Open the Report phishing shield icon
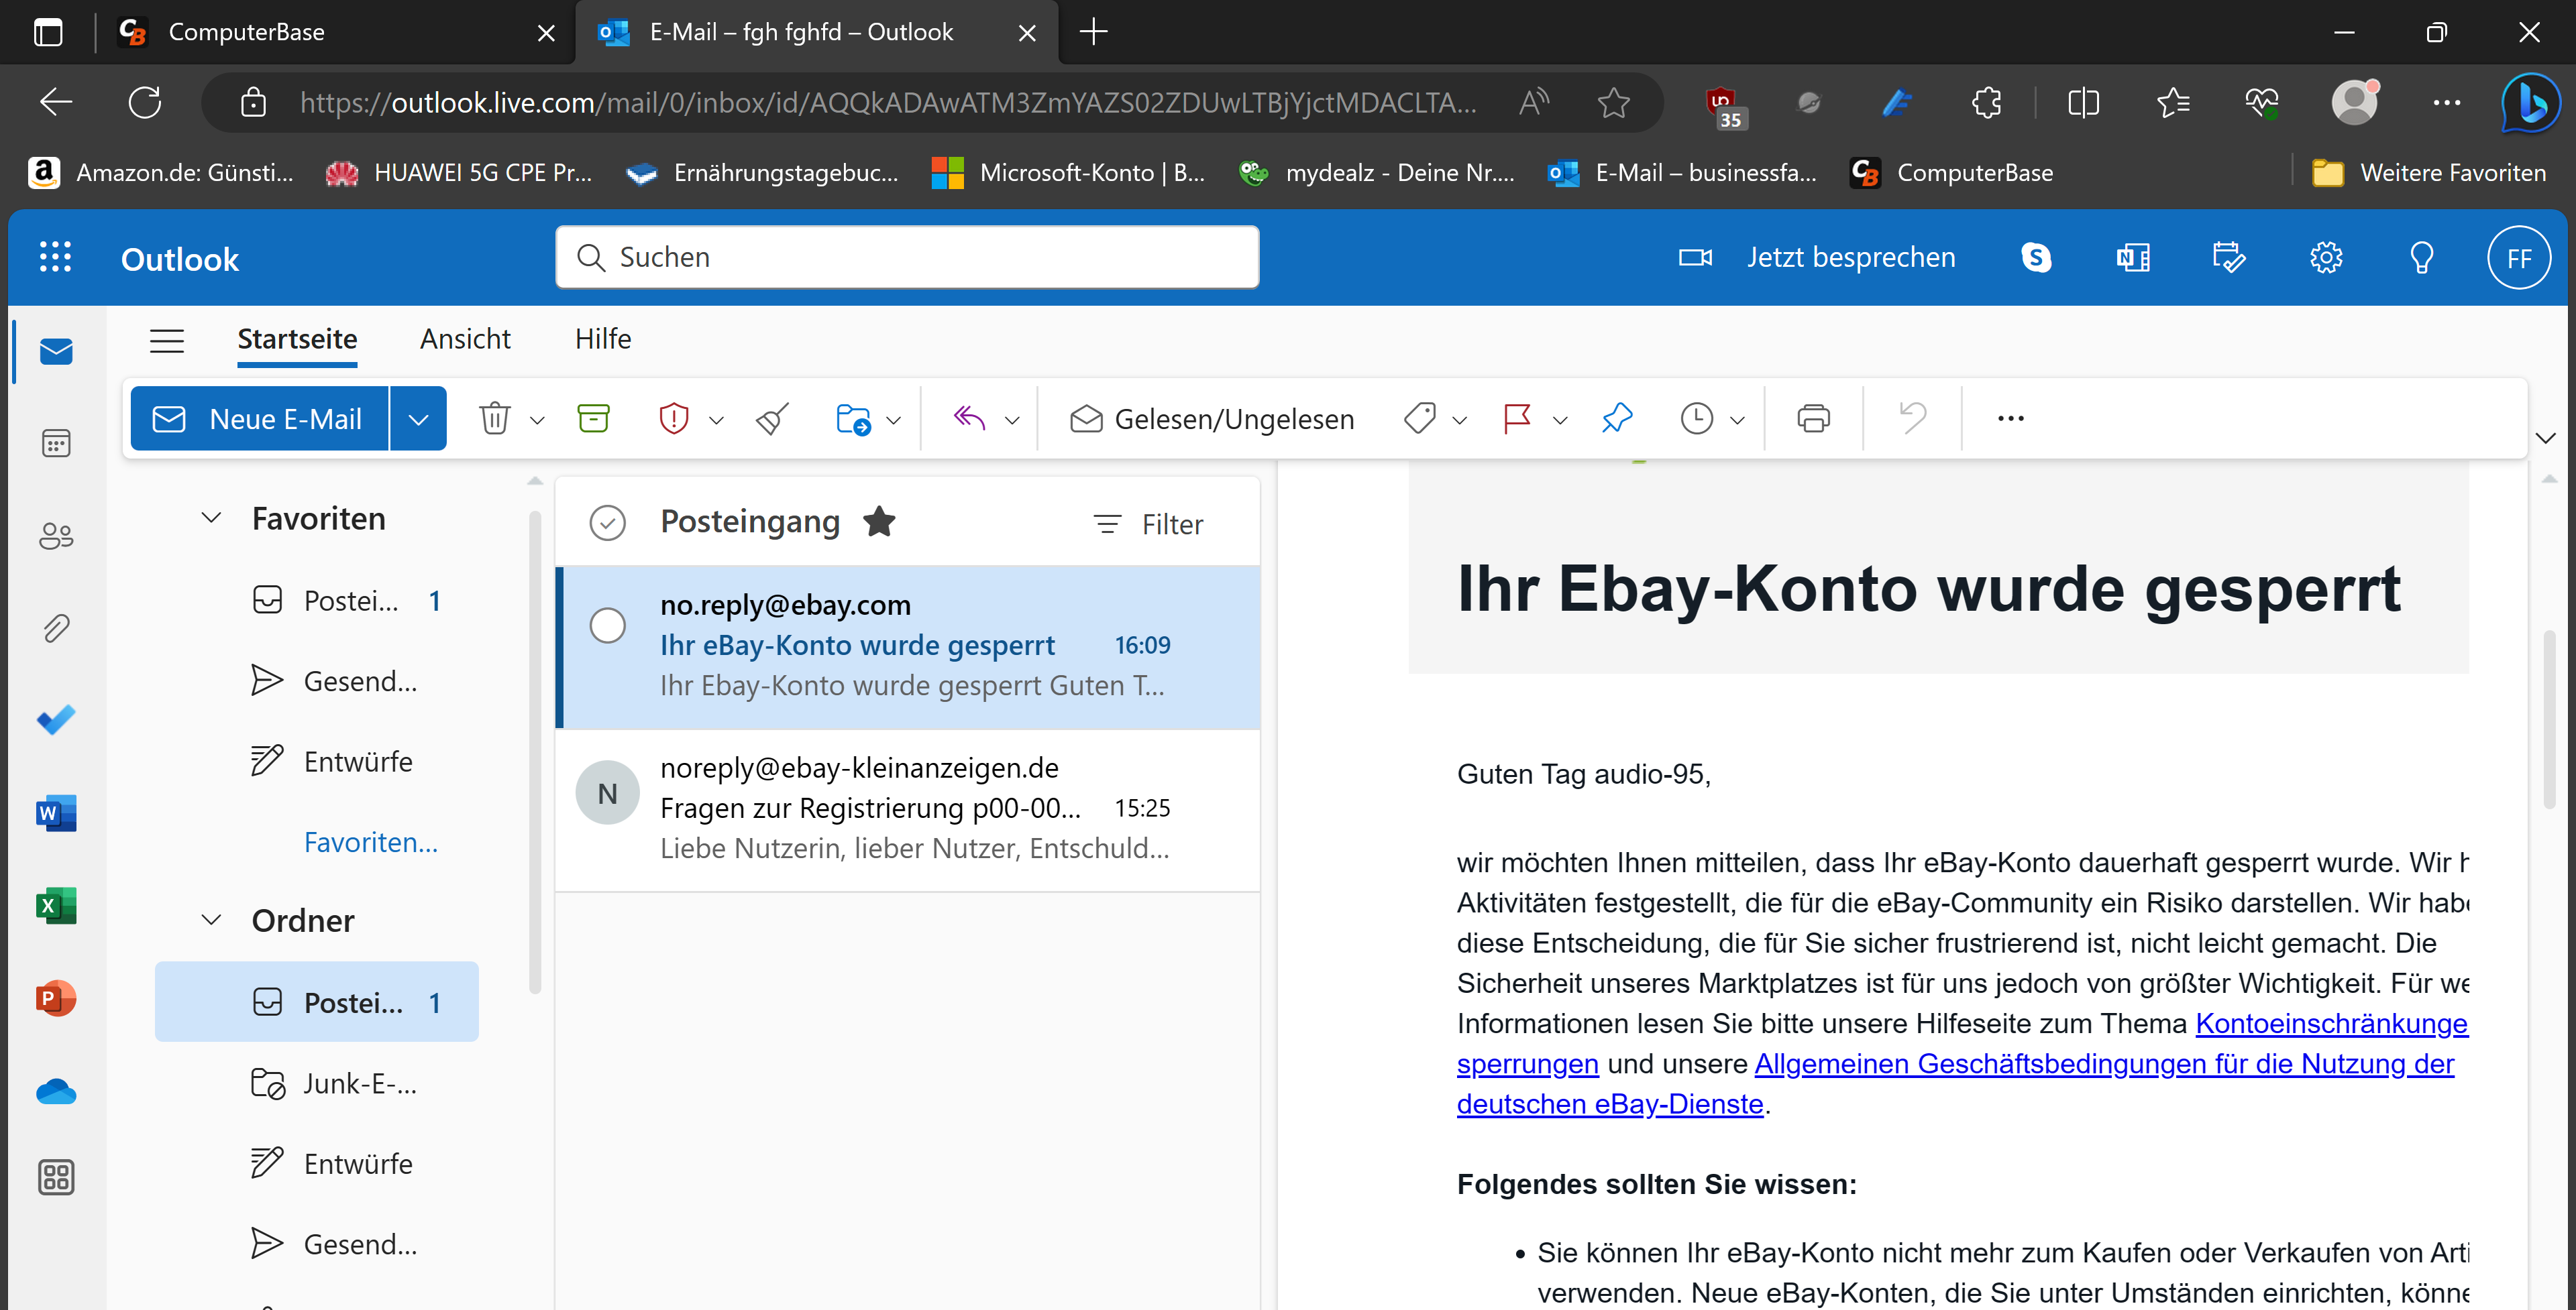This screenshot has width=2576, height=1310. point(675,419)
